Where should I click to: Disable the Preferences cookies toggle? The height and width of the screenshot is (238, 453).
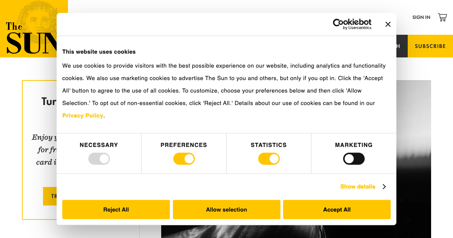point(184,159)
